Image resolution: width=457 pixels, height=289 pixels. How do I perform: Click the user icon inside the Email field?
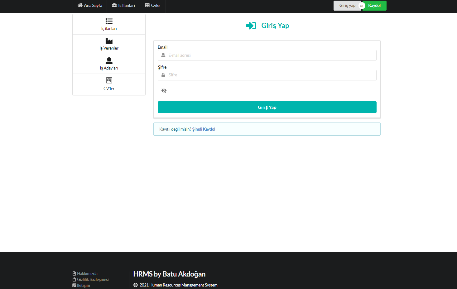(163, 55)
